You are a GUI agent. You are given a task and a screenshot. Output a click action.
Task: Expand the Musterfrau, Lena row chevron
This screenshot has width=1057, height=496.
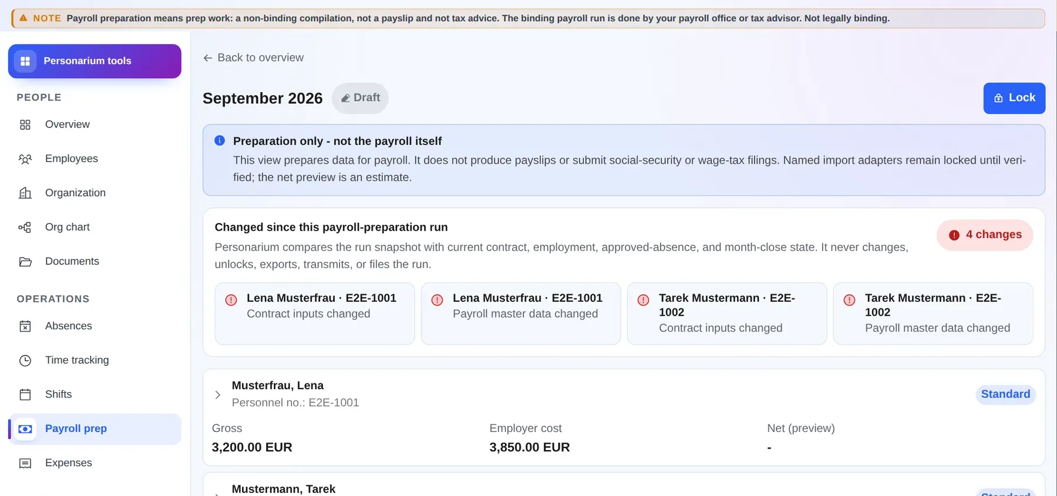[x=218, y=395]
